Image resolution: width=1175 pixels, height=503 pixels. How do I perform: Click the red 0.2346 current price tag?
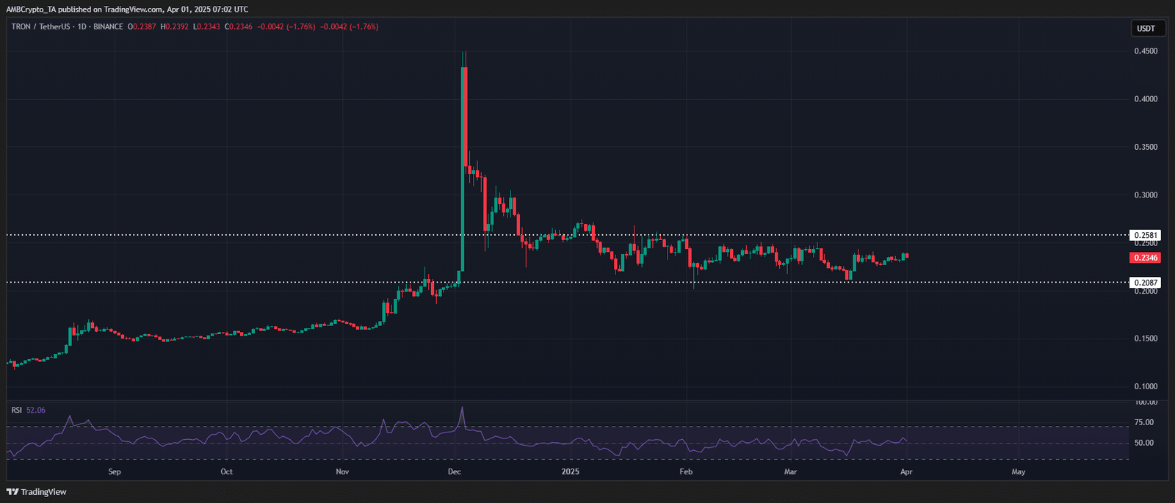click(1146, 258)
